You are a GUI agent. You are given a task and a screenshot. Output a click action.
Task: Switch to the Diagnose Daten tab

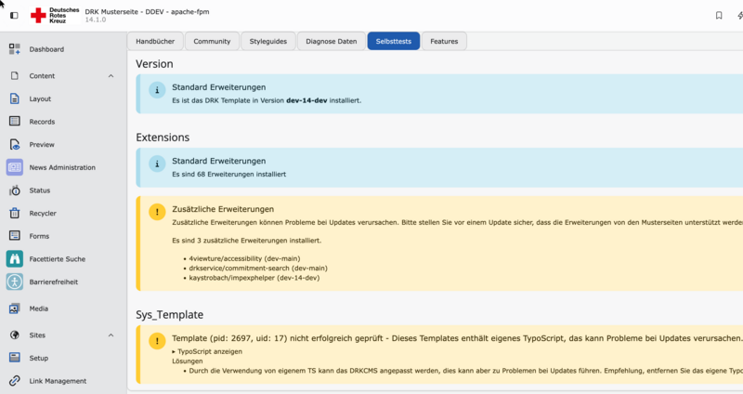[x=331, y=42]
